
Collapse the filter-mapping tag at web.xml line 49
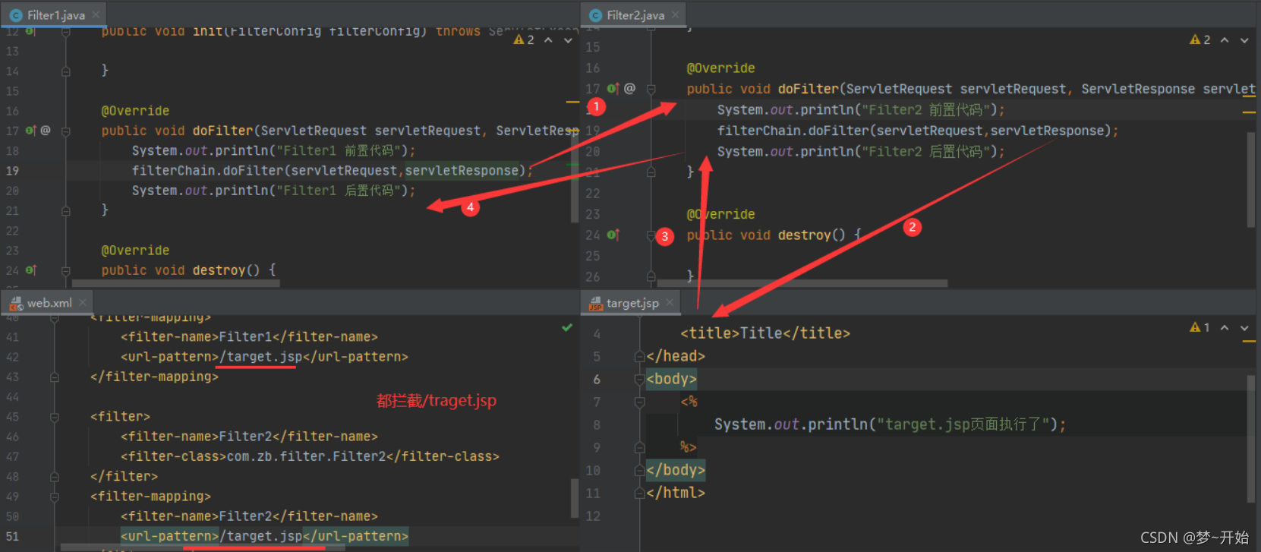pyautogui.click(x=55, y=497)
